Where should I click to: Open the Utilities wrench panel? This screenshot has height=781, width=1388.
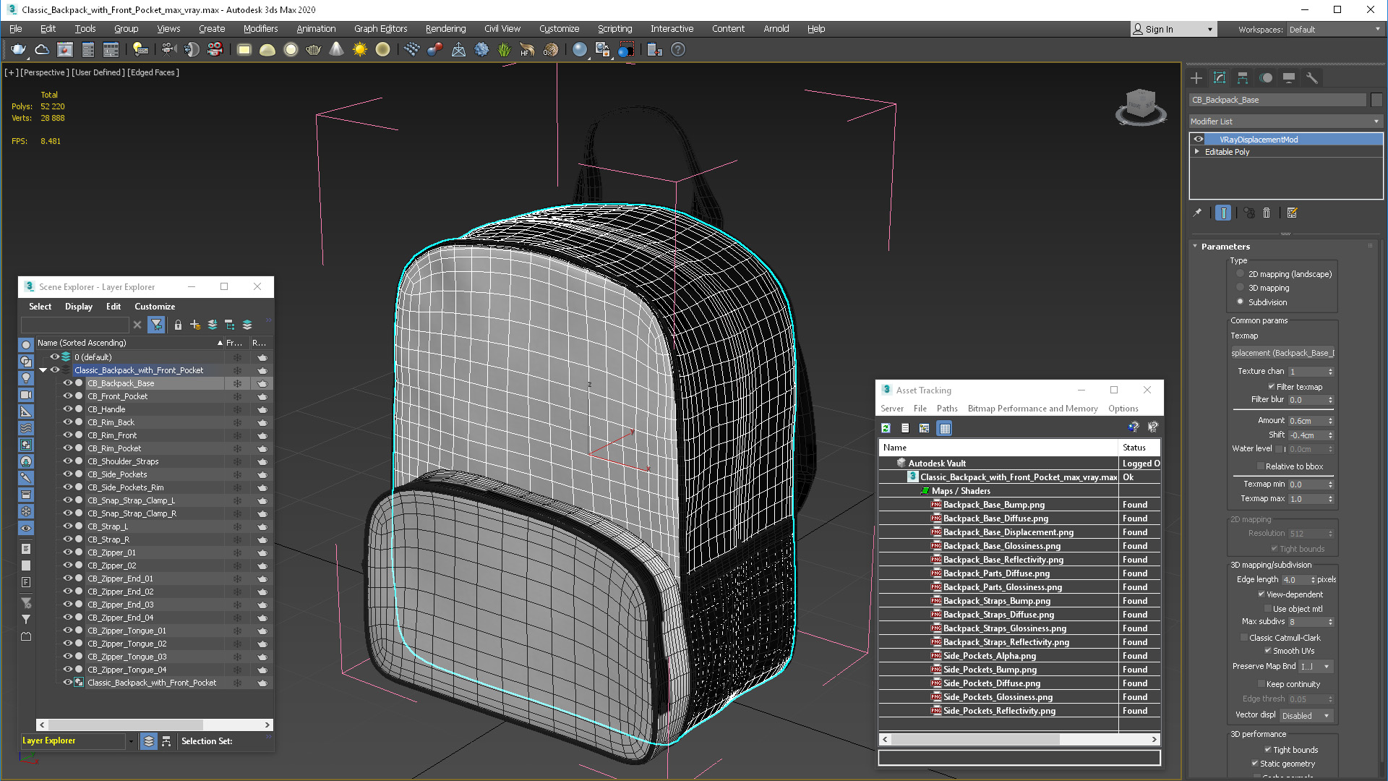1312,78
